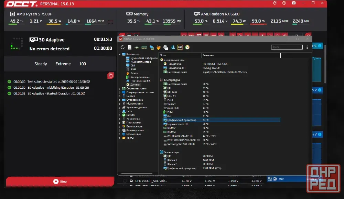Click the AIDA64 refresh toolbar icon
This screenshot has width=344, height=199.
pos(122,47)
